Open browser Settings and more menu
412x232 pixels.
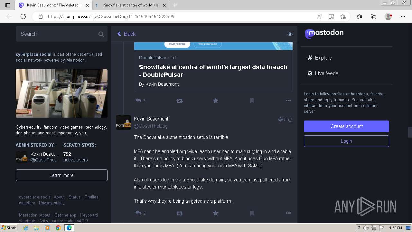pos(403,16)
